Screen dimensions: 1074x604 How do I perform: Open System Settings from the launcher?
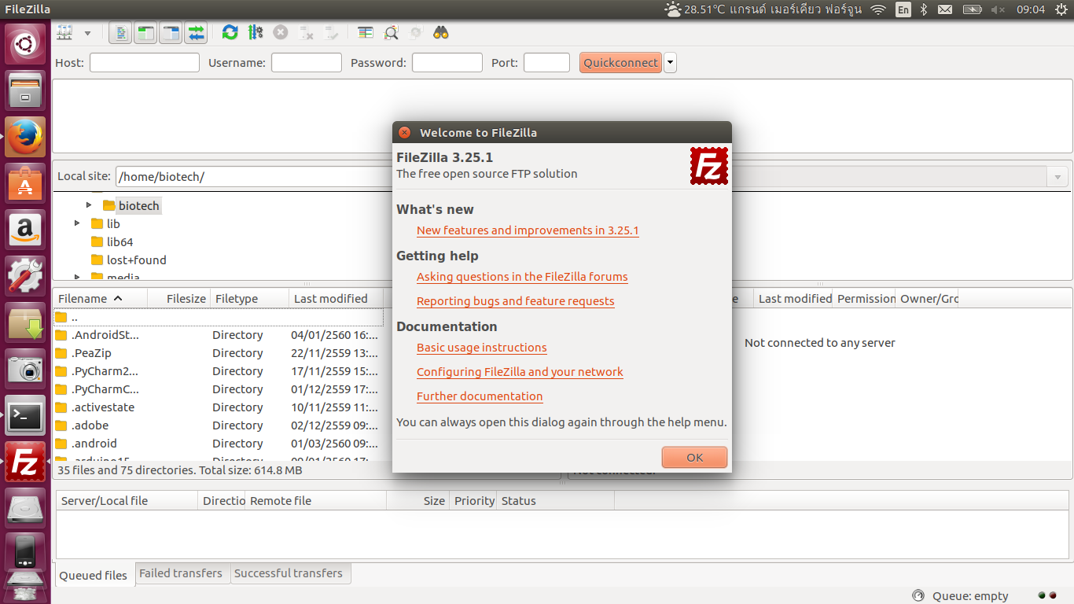click(x=25, y=276)
